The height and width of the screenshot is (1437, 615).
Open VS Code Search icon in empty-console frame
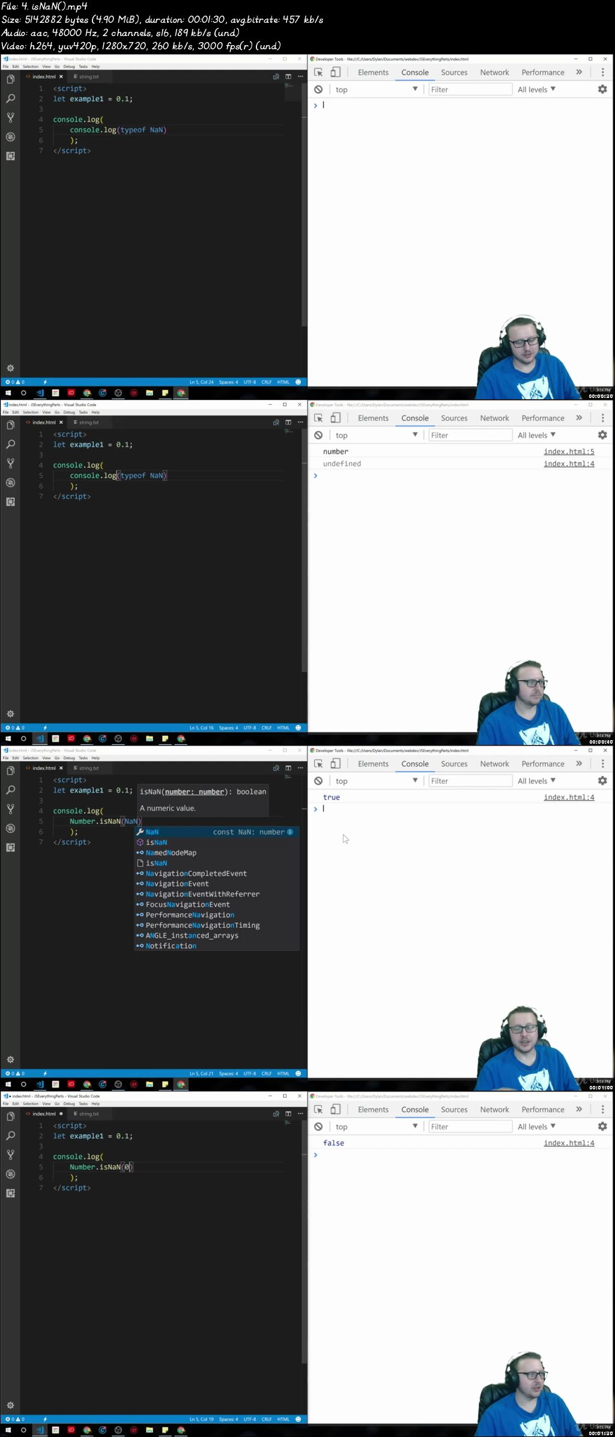(x=10, y=99)
